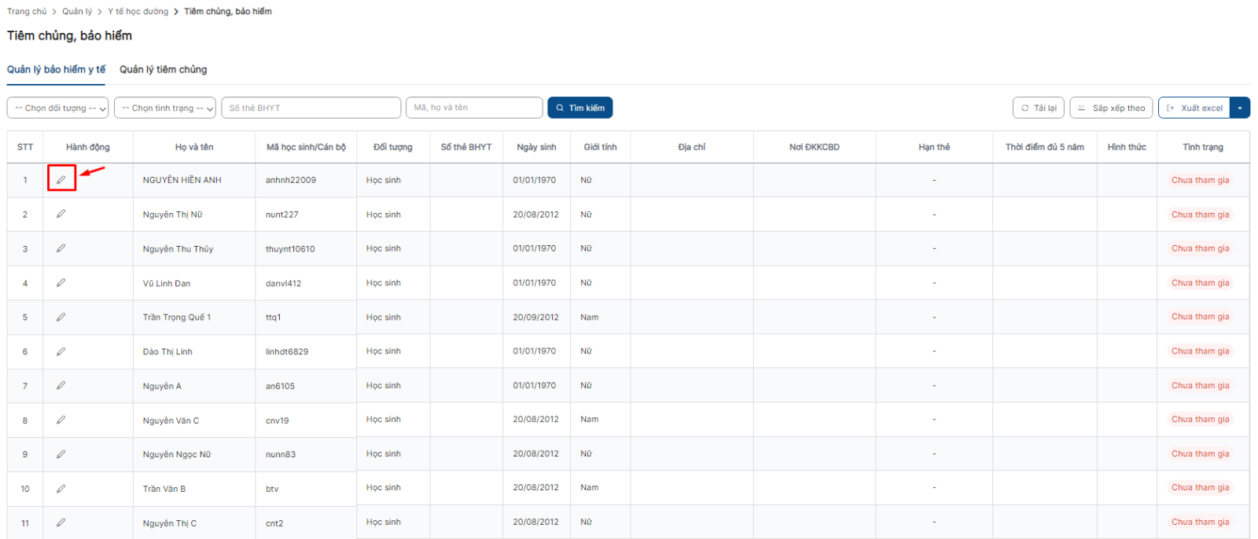The image size is (1258, 539).
Task: Select Quản lý bảo hiểm y tế tab
Action: tap(56, 70)
